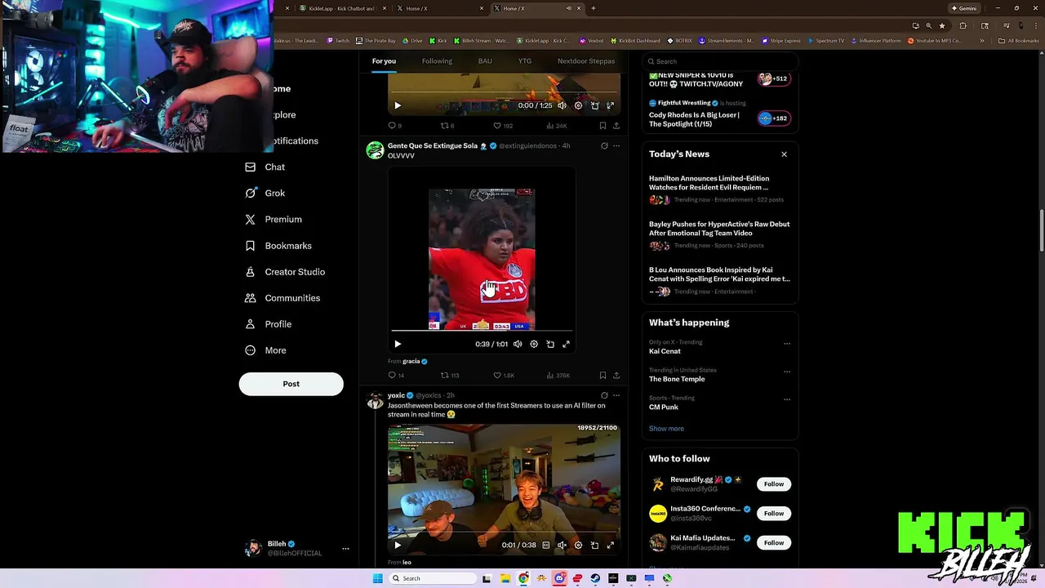Open Grok icon on the extinguiendonos post
Image resolution: width=1045 pixels, height=588 pixels.
point(604,145)
